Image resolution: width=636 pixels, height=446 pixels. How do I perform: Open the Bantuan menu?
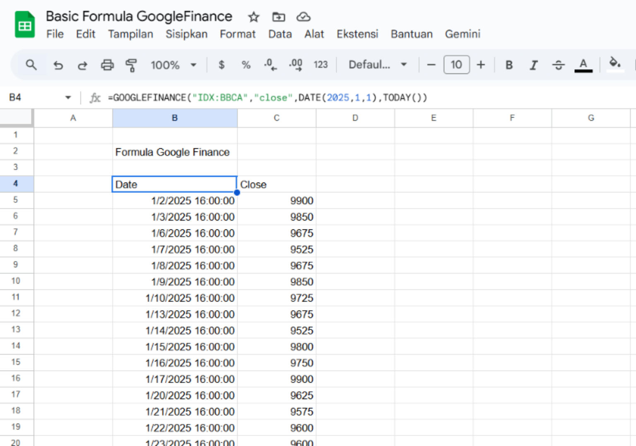coord(412,34)
